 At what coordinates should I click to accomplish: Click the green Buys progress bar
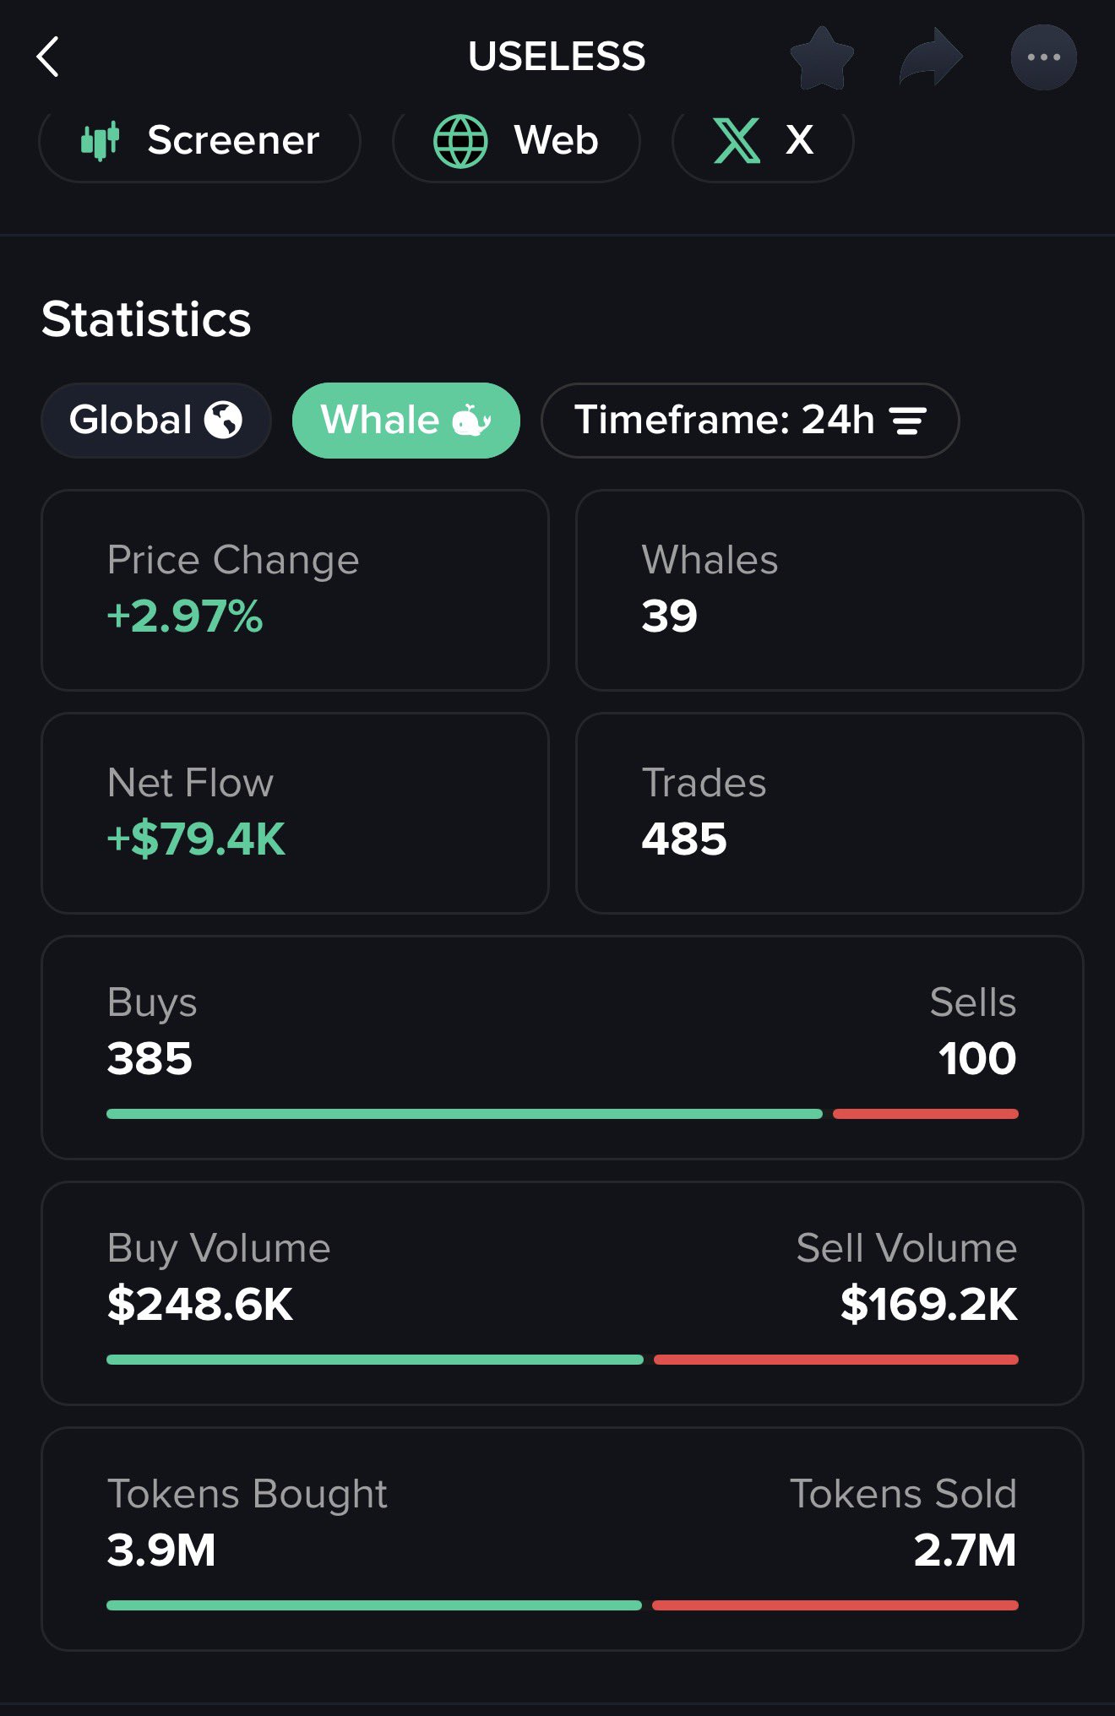pyautogui.click(x=464, y=1114)
